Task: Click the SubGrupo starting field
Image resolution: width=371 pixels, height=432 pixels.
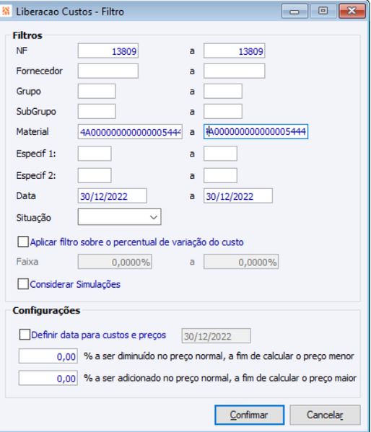Action: click(97, 111)
